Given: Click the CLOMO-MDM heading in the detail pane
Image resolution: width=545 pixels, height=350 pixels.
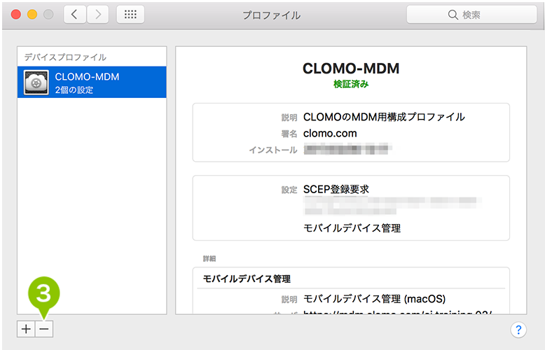Looking at the screenshot, I should [351, 69].
